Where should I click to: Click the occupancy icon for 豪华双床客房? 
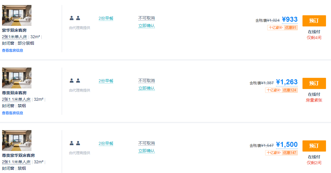click(x=75, y=18)
